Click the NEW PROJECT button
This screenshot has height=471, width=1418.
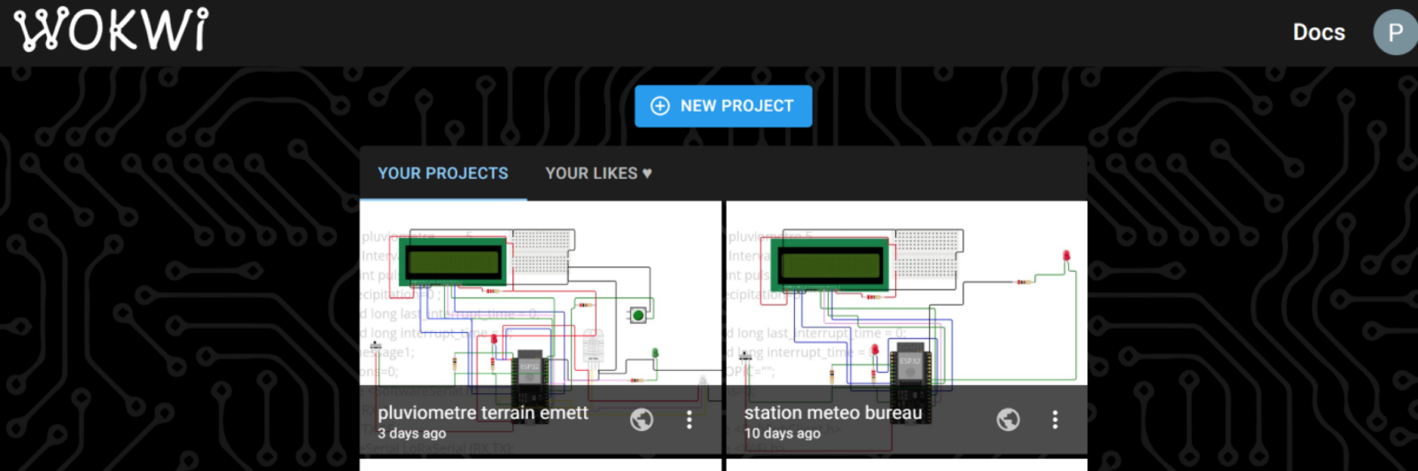click(x=723, y=106)
